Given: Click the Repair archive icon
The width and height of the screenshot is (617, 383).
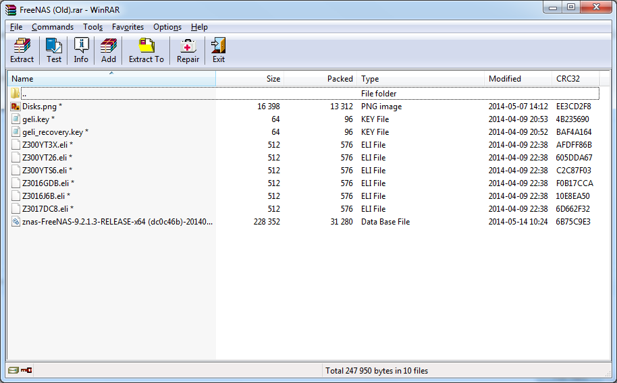Looking at the screenshot, I should click(x=188, y=46).
